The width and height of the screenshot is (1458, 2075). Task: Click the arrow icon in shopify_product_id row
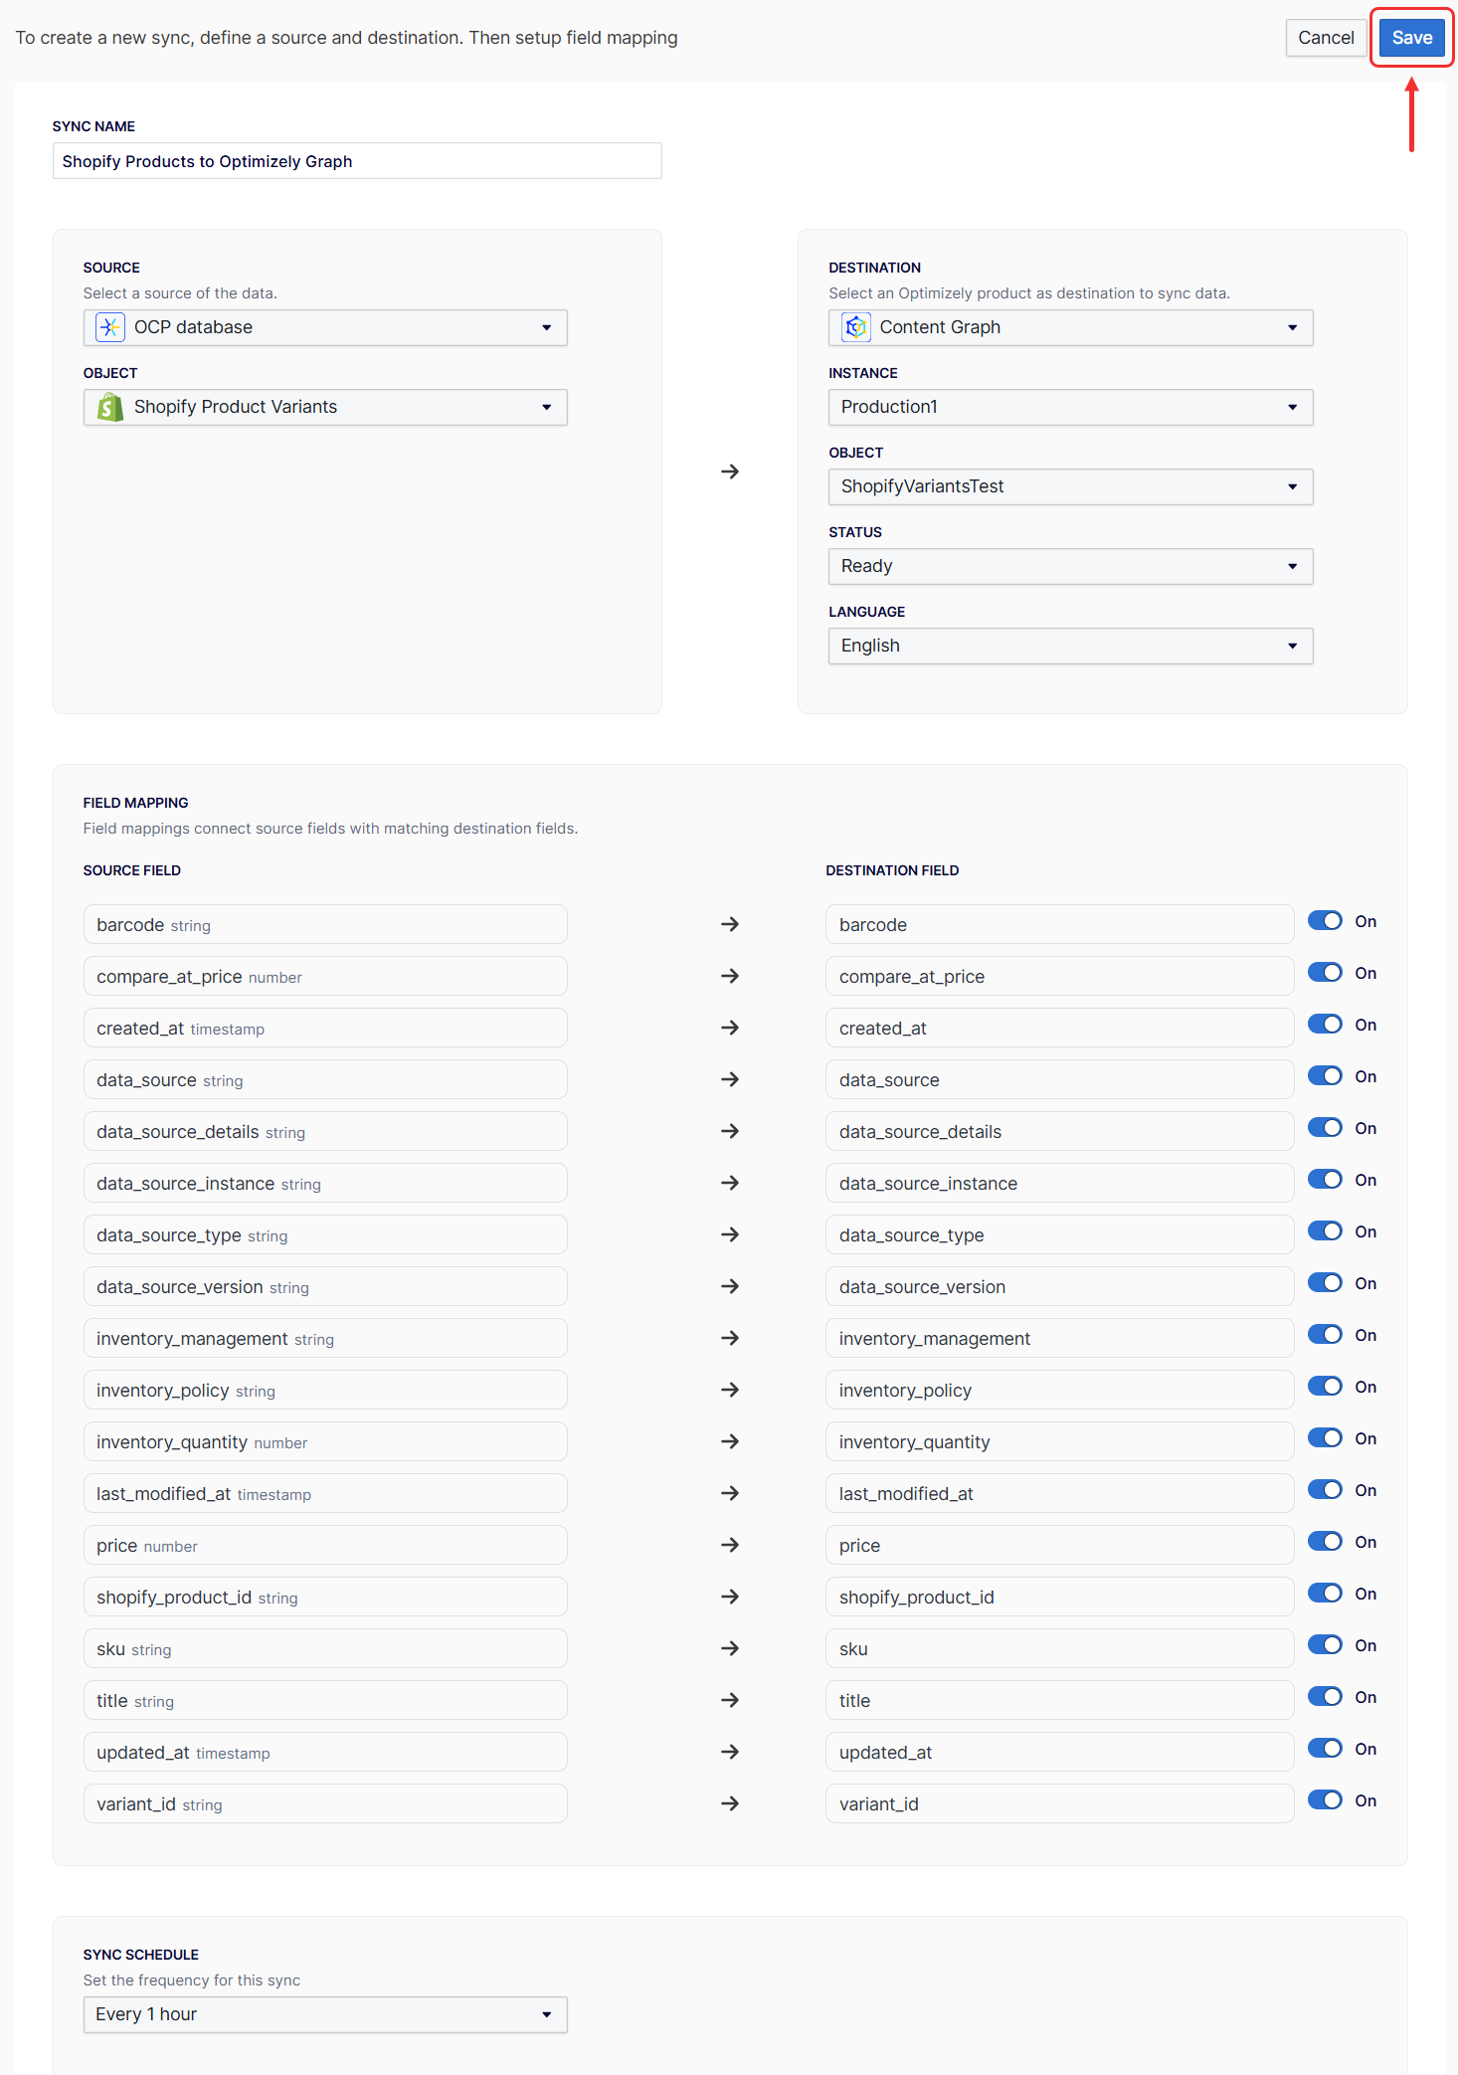click(730, 1597)
